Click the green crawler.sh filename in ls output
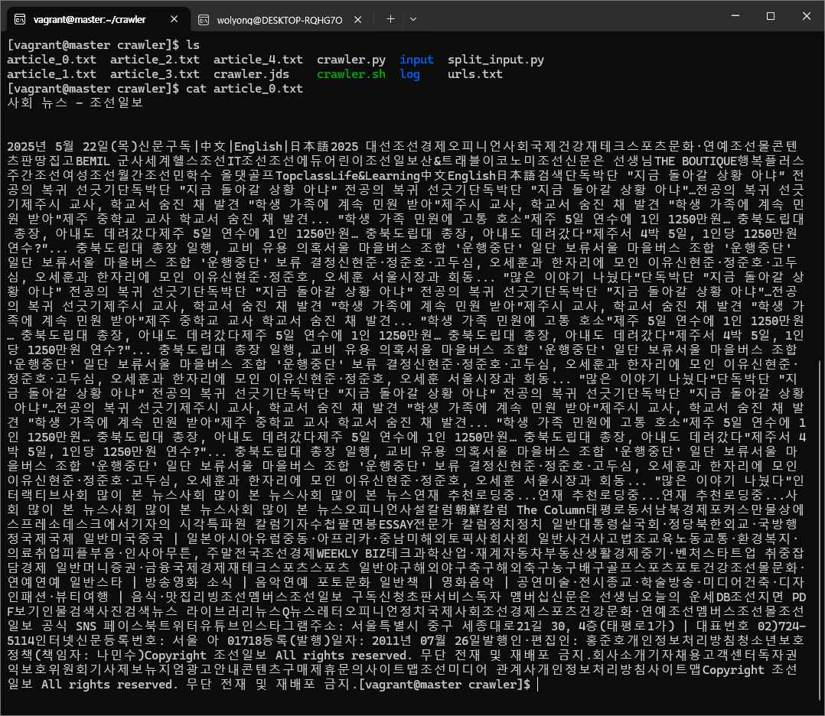This screenshot has width=825, height=716. 351,74
